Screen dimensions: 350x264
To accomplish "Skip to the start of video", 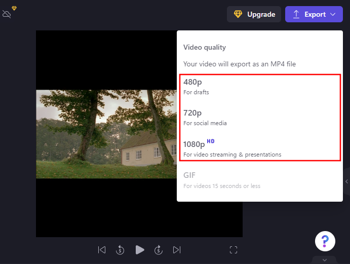I will pyautogui.click(x=102, y=250).
